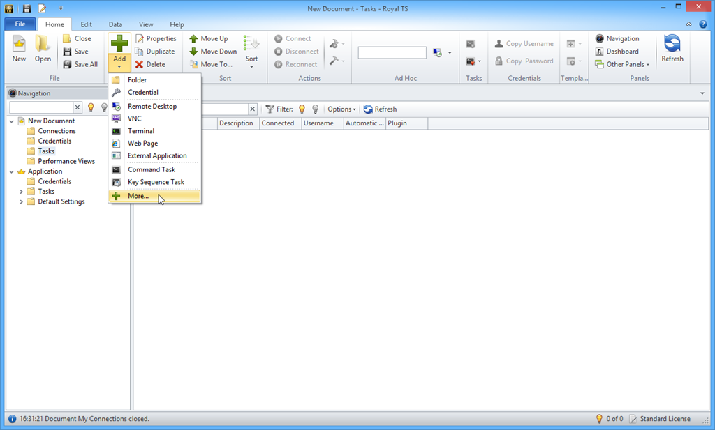Image resolution: width=715 pixels, height=430 pixels.
Task: Minimize the ribbon with the chevron icon
Action: pyautogui.click(x=689, y=24)
